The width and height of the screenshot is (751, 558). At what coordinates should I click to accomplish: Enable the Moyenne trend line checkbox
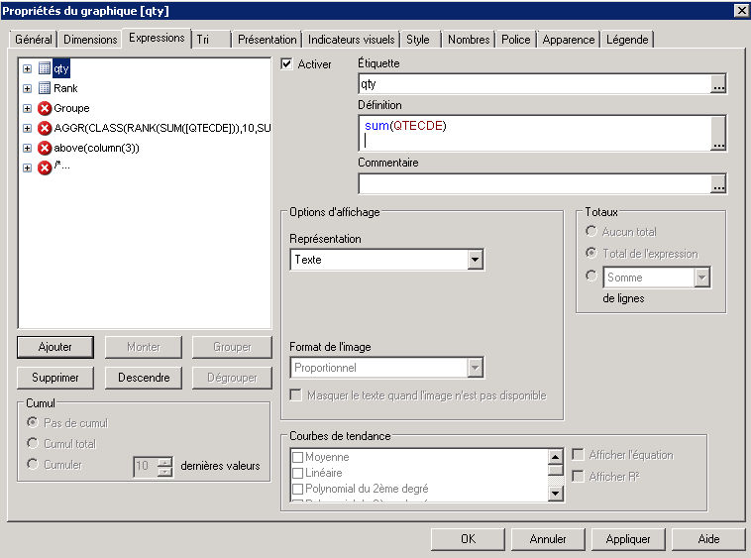click(x=297, y=457)
